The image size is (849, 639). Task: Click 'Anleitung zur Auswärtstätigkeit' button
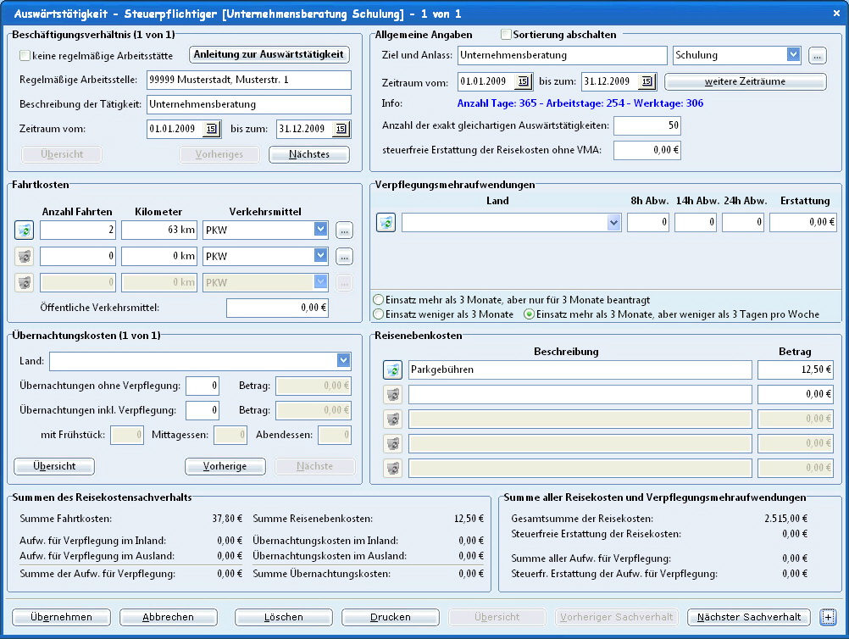269,54
